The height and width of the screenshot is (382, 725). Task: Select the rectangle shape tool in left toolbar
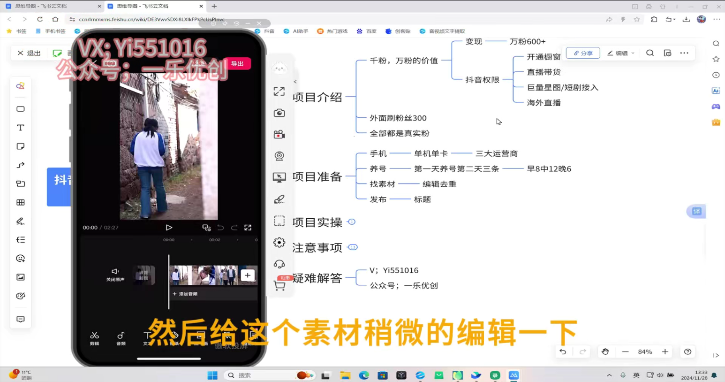click(x=21, y=109)
